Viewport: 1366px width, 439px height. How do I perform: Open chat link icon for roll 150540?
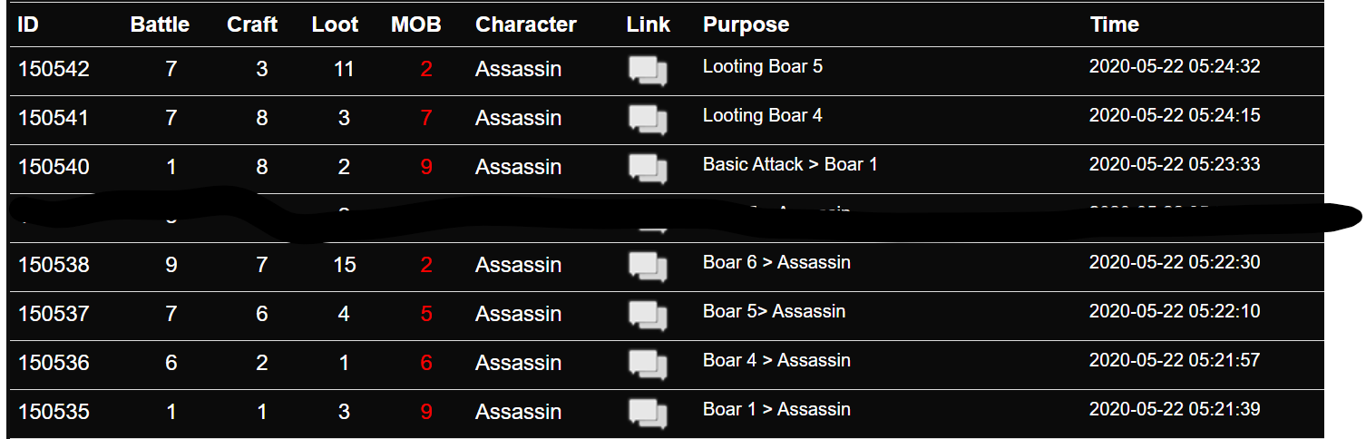[x=649, y=168]
